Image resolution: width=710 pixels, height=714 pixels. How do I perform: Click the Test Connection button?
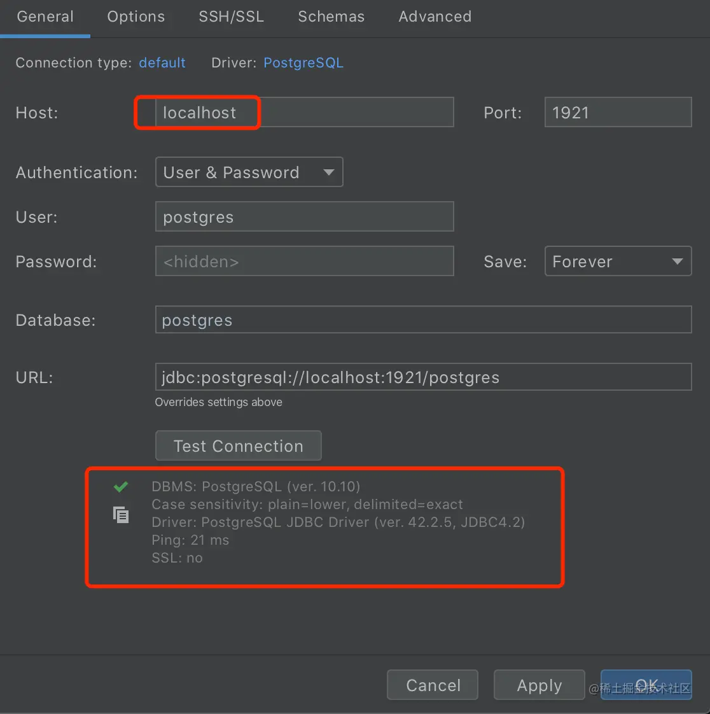(239, 446)
